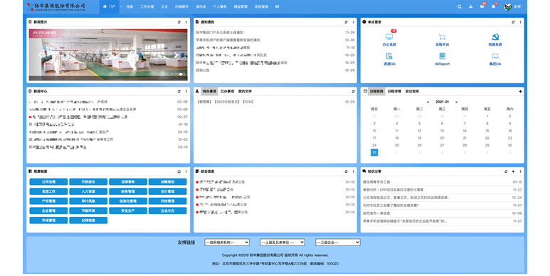This screenshot has width=550, height=276.
Task: Open the 办公系统 monitor icon
Action: (389, 36)
